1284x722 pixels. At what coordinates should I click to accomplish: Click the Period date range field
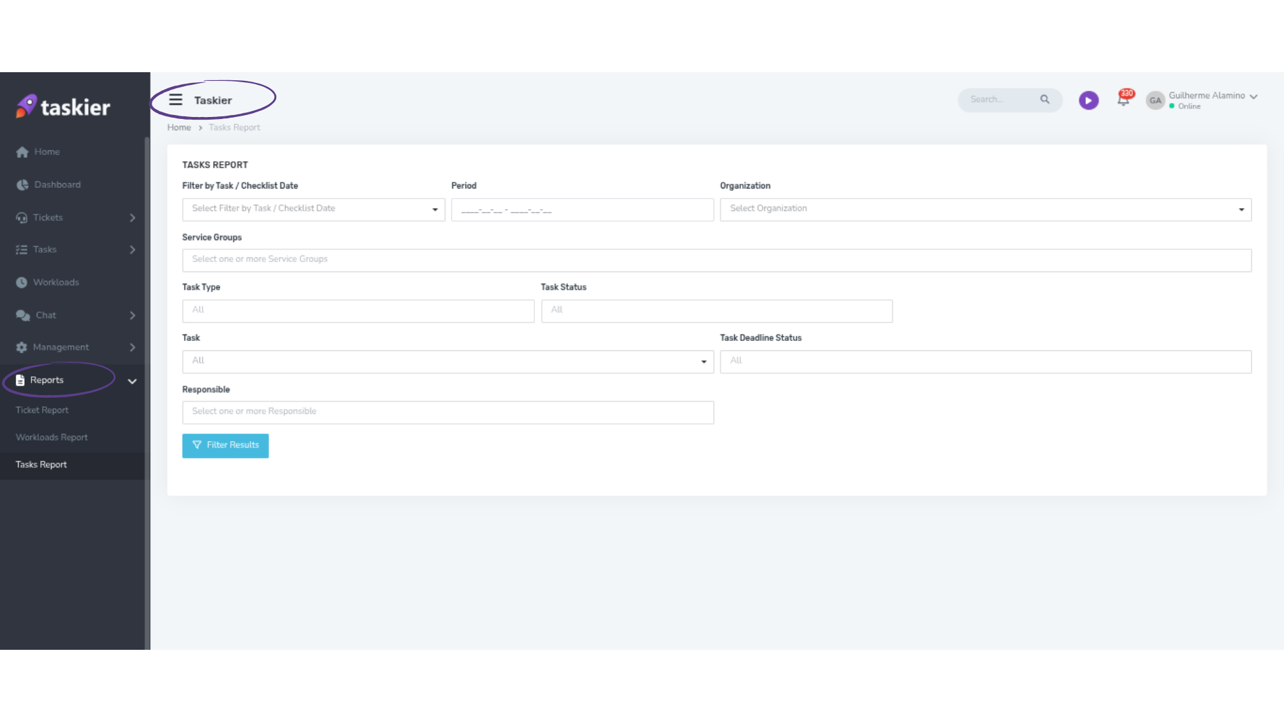pos(582,209)
